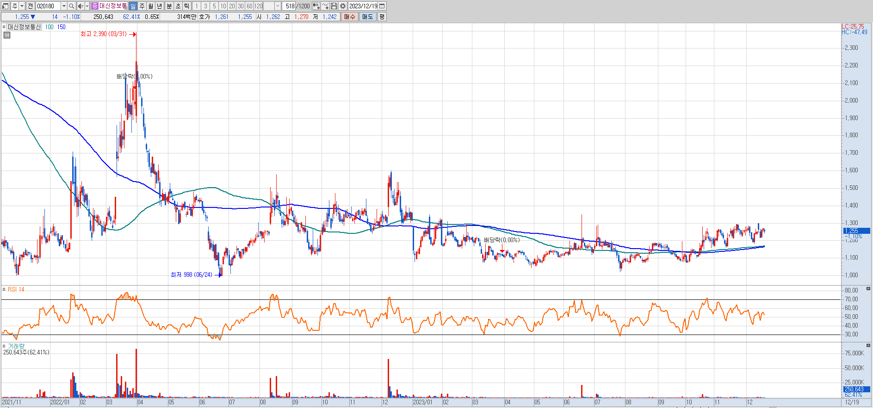Viewport: 873px width, 408px height.
Task: Choose the 120 interval button
Action: [259, 6]
